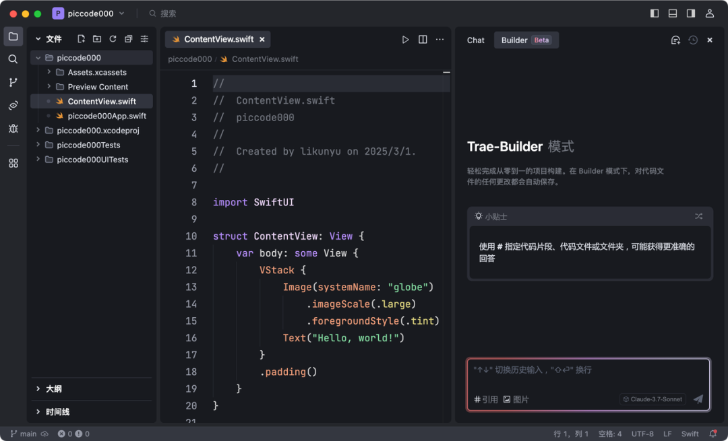The image size is (728, 441).
Task: Expand the piccode000Tests folder
Action: coord(38,145)
